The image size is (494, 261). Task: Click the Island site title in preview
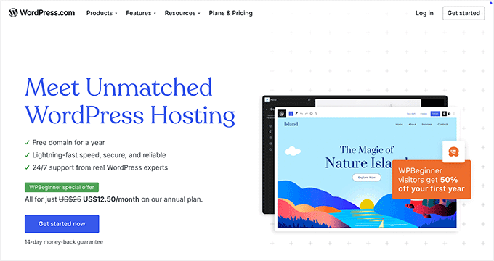click(x=291, y=124)
